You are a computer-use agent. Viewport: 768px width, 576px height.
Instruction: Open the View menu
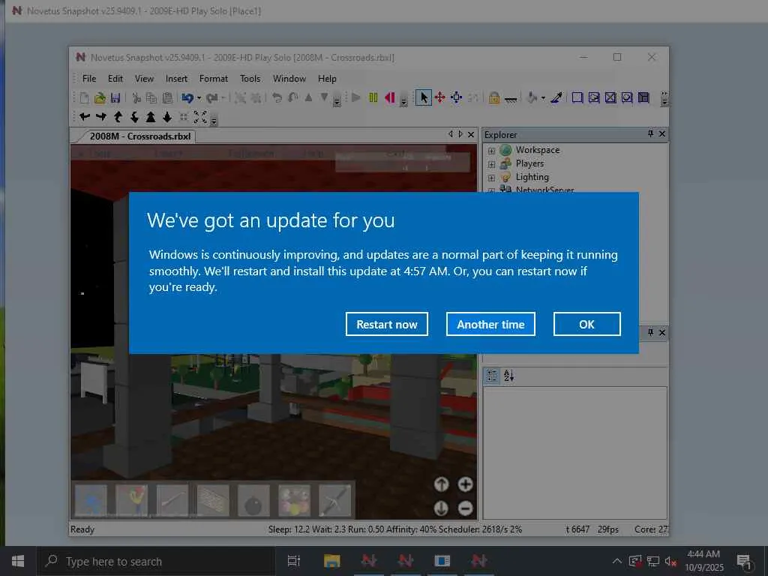click(144, 78)
